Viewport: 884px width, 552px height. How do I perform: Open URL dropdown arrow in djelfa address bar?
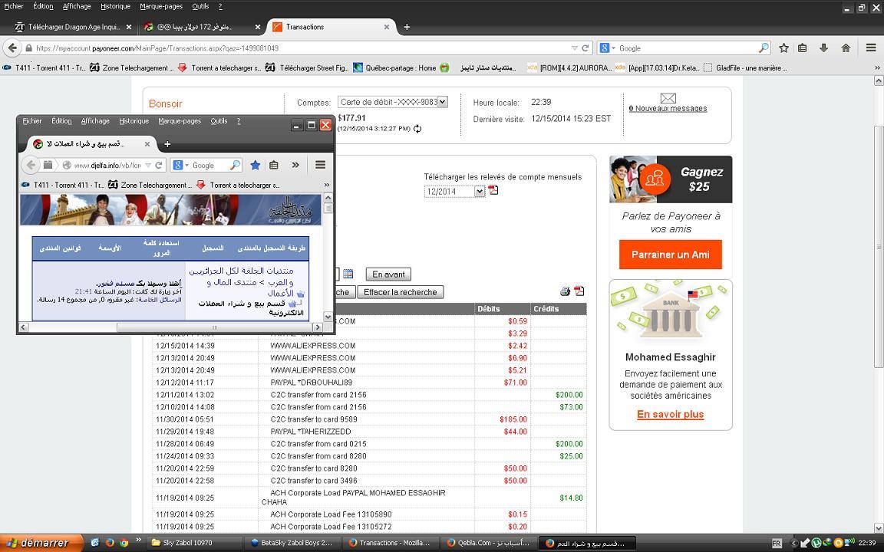click(147, 165)
